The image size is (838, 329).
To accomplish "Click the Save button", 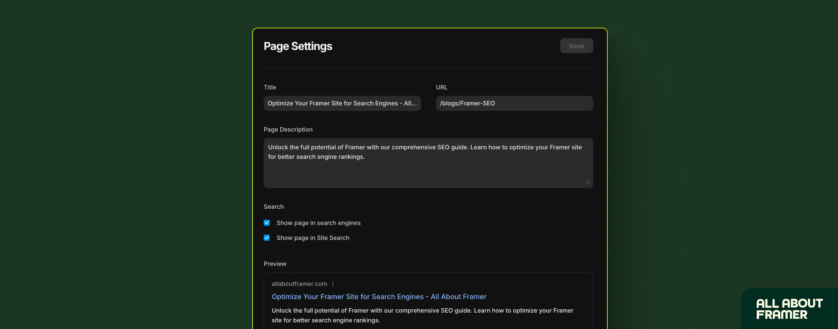I will pyautogui.click(x=576, y=46).
